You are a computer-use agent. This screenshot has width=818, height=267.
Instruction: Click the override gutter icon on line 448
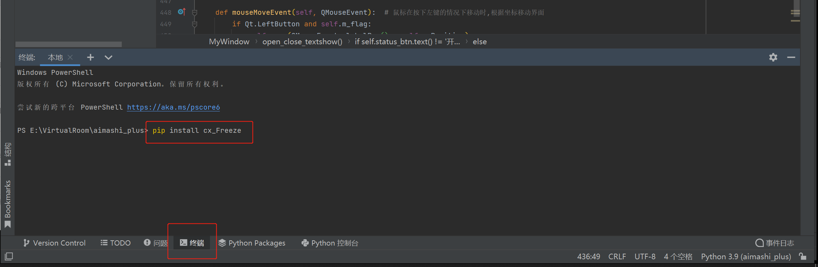(x=181, y=12)
